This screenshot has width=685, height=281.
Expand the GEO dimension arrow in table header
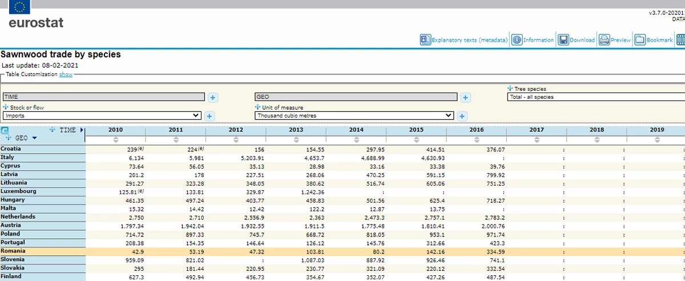click(x=34, y=138)
